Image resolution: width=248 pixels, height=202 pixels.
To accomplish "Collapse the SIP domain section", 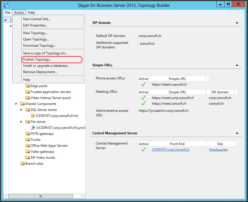I will [237, 23].
